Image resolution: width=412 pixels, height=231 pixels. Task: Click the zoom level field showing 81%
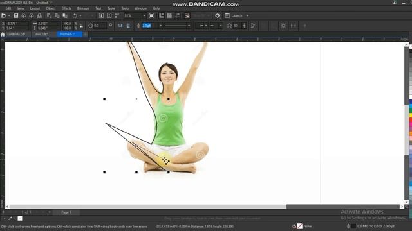[x=133, y=15]
